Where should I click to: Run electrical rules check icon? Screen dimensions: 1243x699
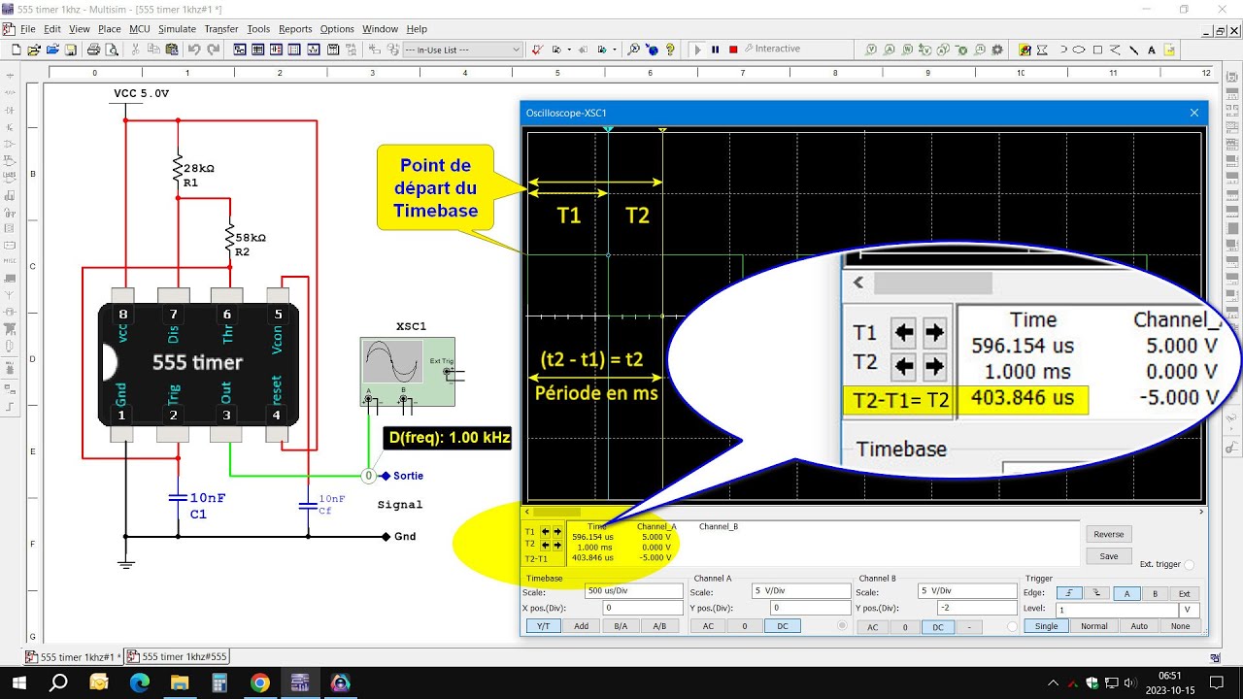click(x=536, y=49)
